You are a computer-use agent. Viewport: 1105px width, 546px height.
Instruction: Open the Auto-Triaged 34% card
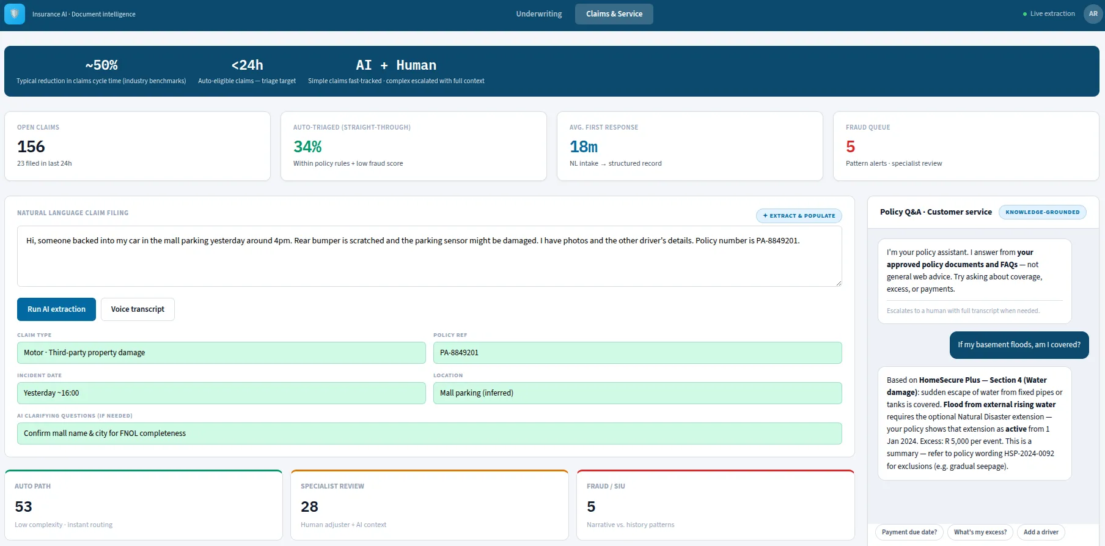(414, 146)
